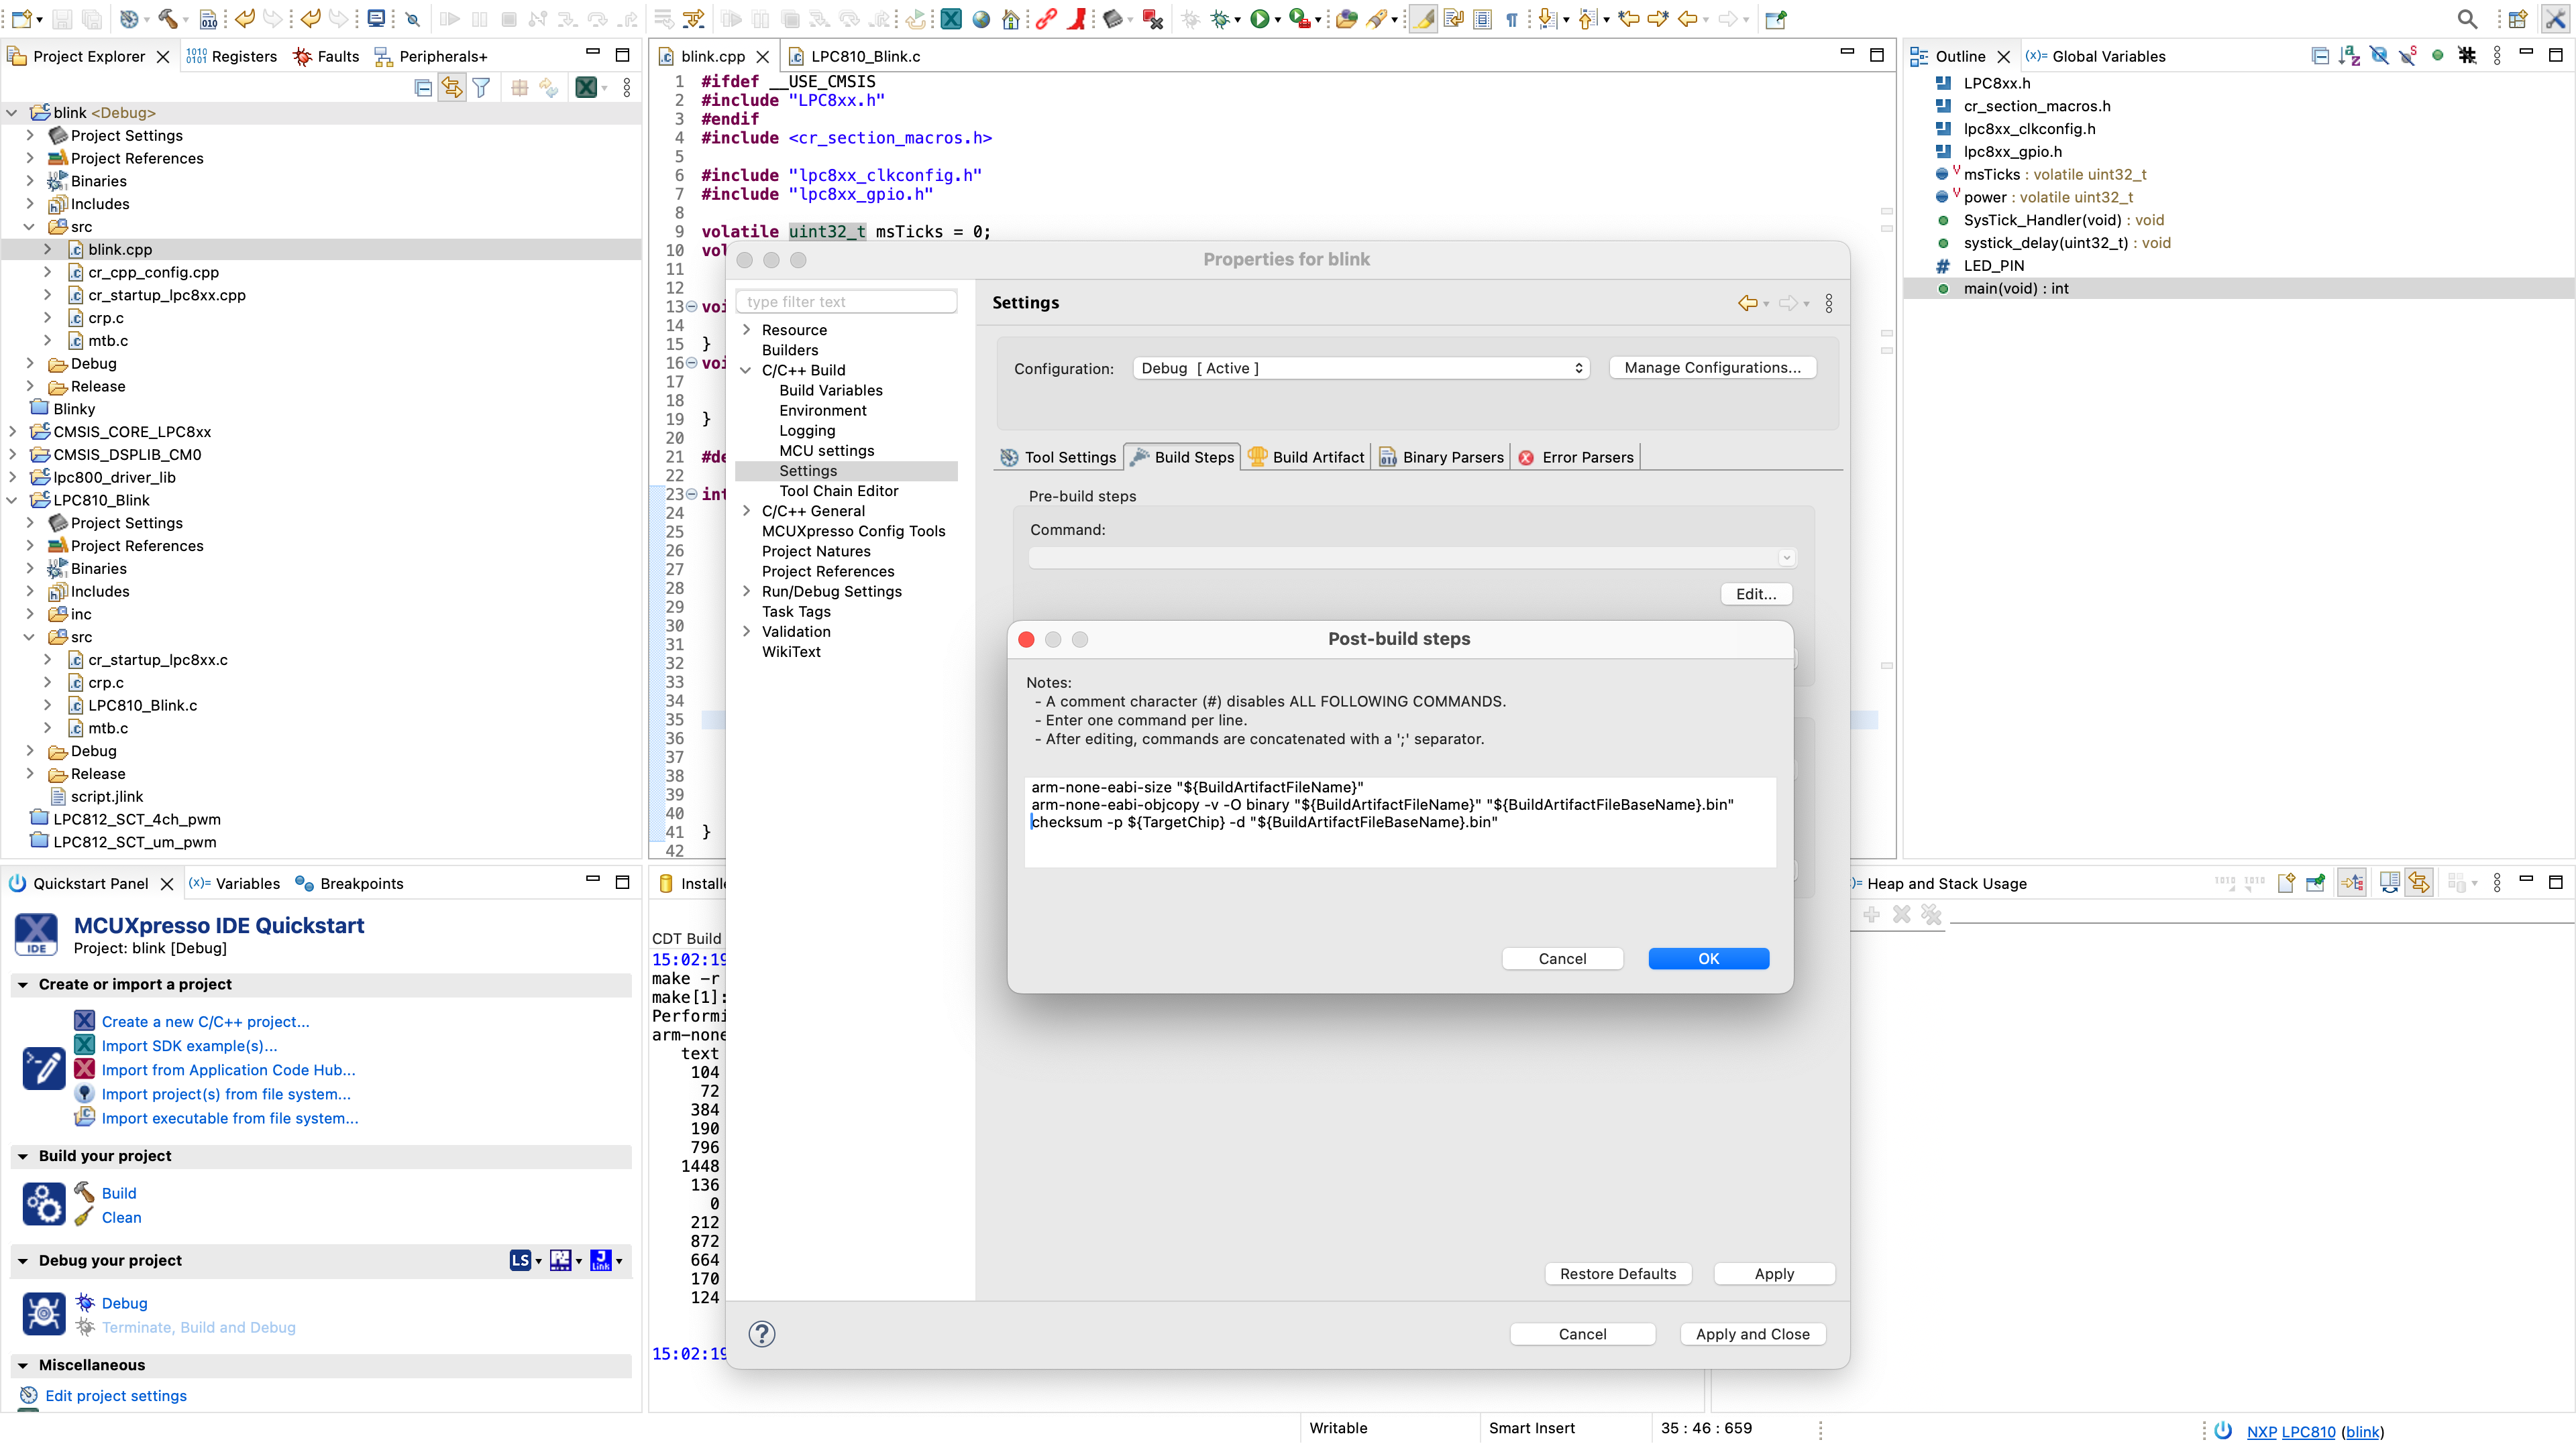This screenshot has width=2576, height=1448.
Task: Click Collapse All icon in Project Explorer
Action: pos(423,88)
